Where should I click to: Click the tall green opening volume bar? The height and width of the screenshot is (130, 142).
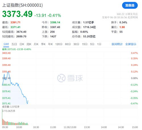pyautogui.click(x=2, y=117)
